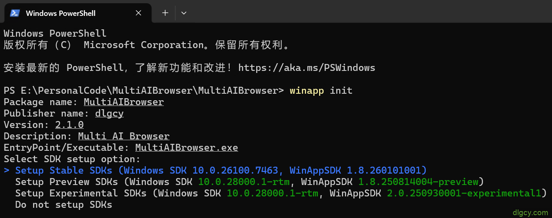
Task: Click the PowerShell icon in the tab
Action: [15, 13]
